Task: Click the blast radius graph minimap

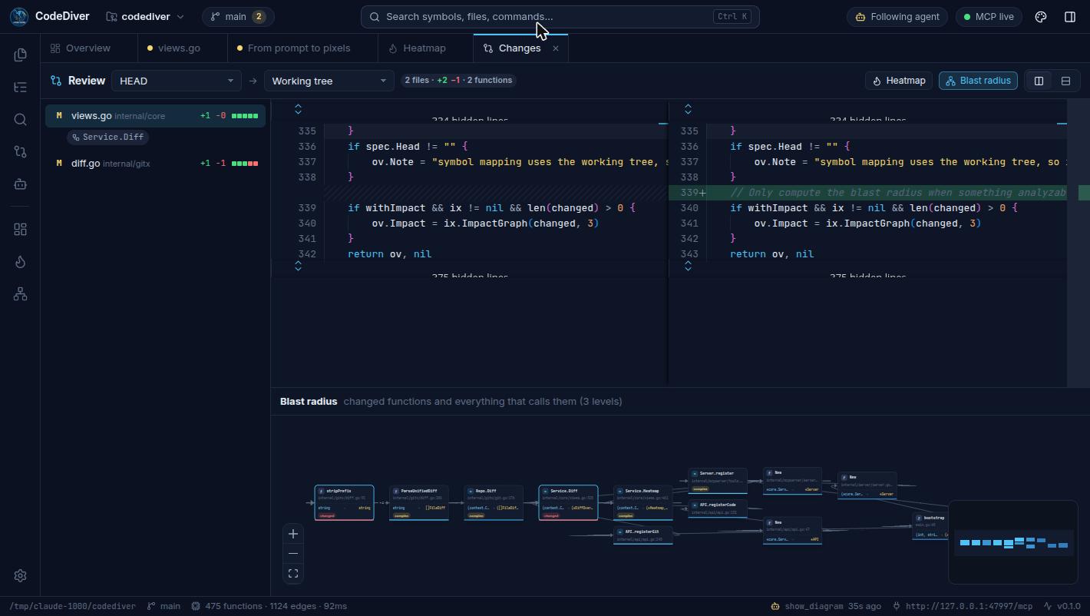Action: coord(1013,542)
